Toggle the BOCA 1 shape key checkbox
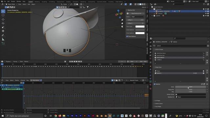 (203, 73)
